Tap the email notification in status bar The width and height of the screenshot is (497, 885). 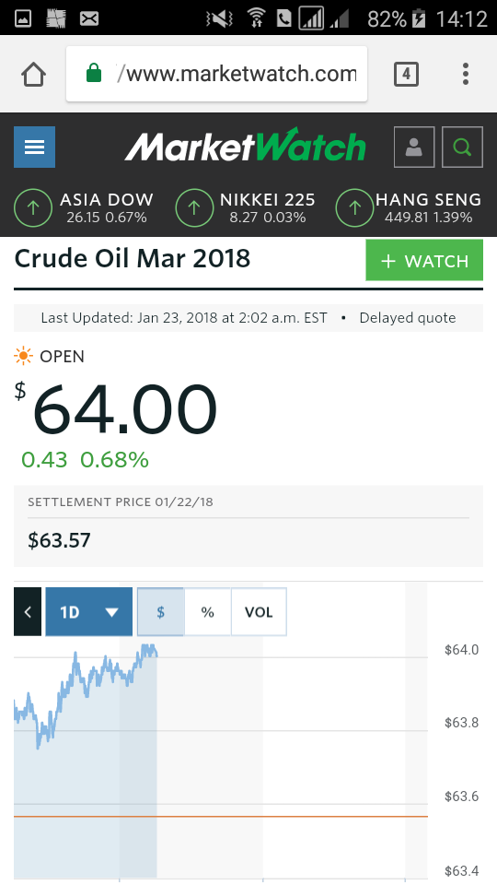(x=89, y=18)
